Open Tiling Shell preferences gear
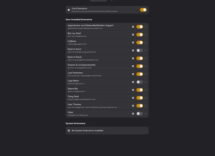Screen dimensions: 215x156 pyautogui.click(x=133, y=98)
